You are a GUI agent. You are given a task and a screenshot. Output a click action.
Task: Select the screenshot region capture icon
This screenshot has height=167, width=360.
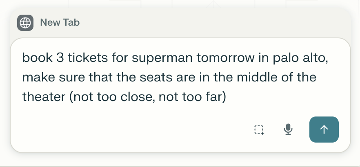pyautogui.click(x=259, y=130)
